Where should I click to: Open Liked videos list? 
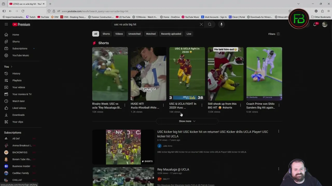tap(19, 108)
